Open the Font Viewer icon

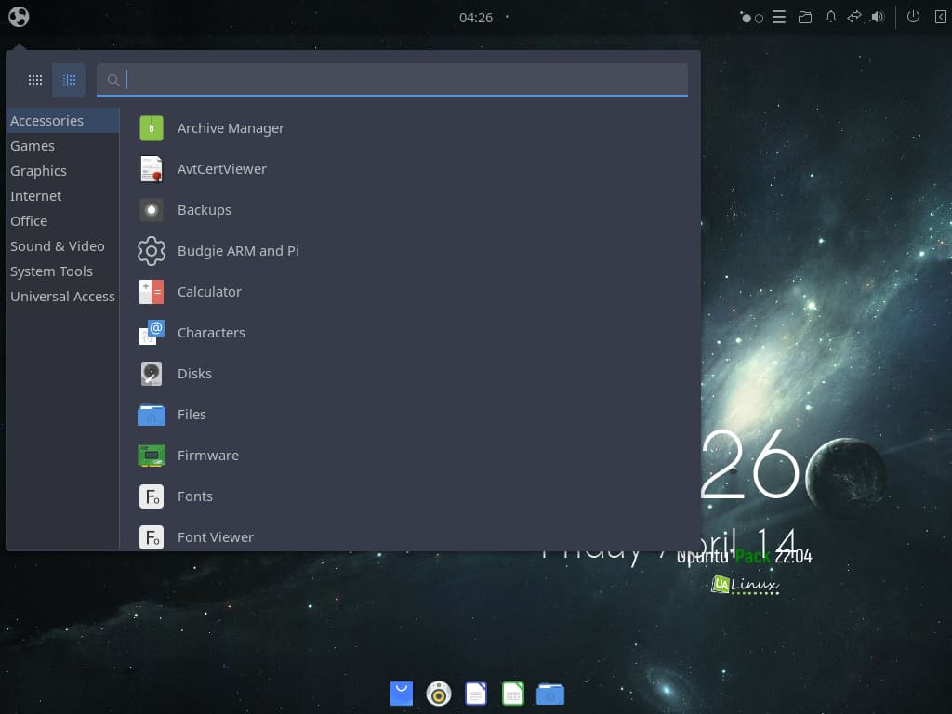152,537
